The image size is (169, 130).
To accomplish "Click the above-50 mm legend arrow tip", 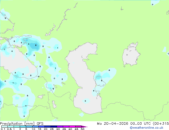I will [84, 127].
